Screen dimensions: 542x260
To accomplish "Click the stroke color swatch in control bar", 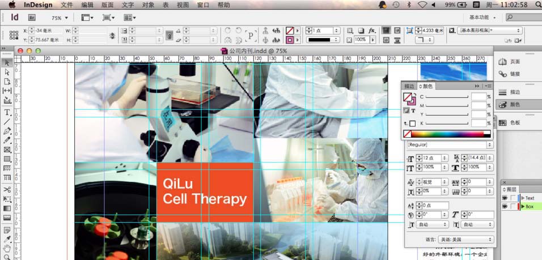I will pos(290,40).
